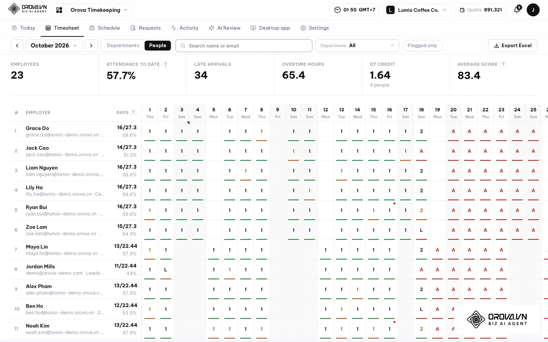Image resolution: width=548 pixels, height=342 pixels.
Task: Click the Days column info icon
Action: (134, 113)
